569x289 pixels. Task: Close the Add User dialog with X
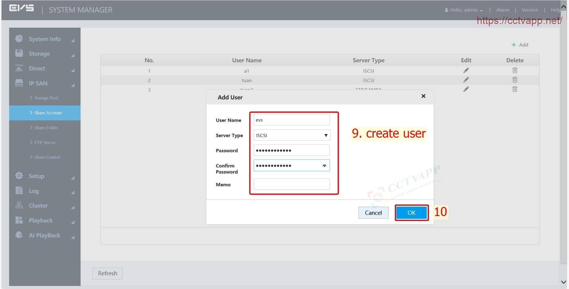pos(423,96)
